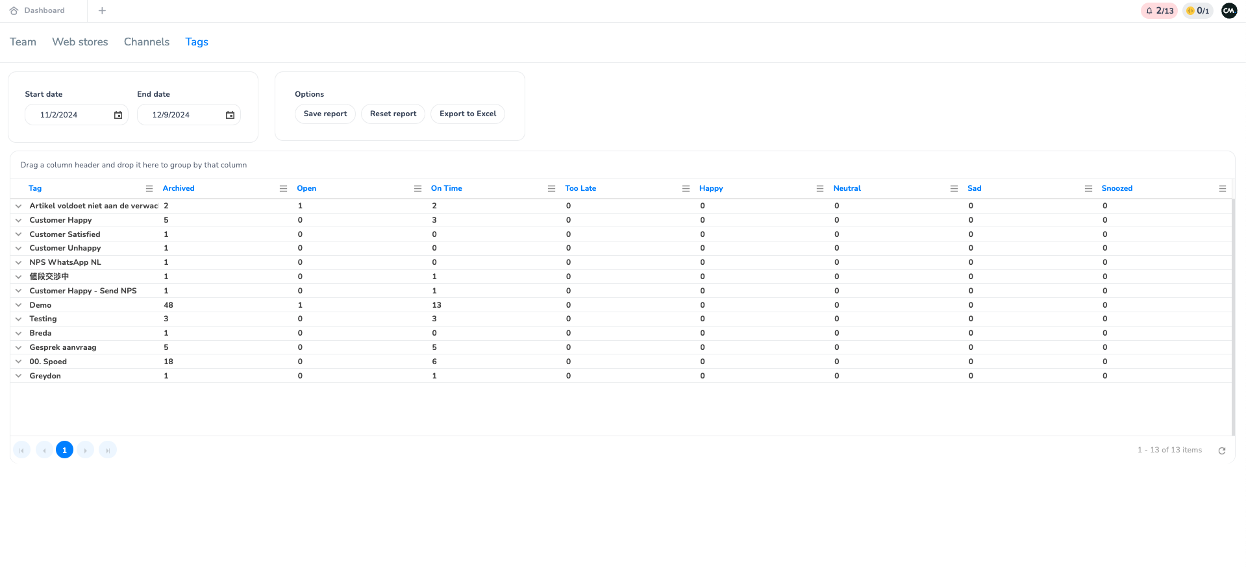Open the Tag column menu icon
This screenshot has width=1246, height=568.
tap(149, 189)
